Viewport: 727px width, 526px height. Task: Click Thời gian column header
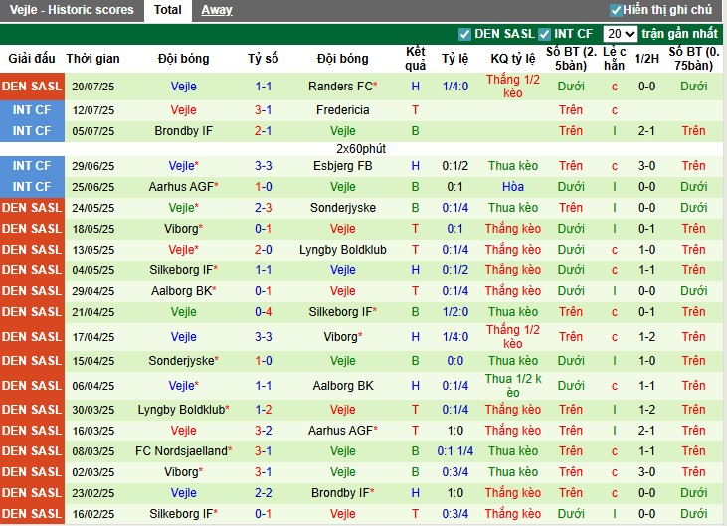point(92,59)
